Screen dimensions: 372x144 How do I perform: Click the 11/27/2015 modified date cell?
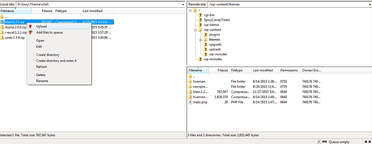265,92
